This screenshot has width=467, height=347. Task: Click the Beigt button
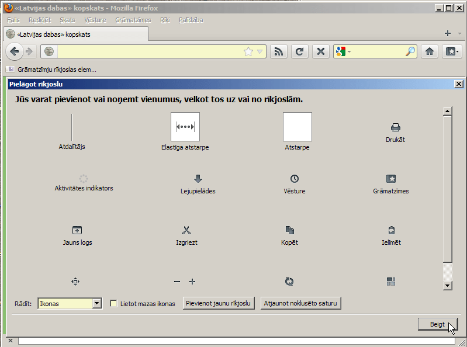tap(438, 324)
